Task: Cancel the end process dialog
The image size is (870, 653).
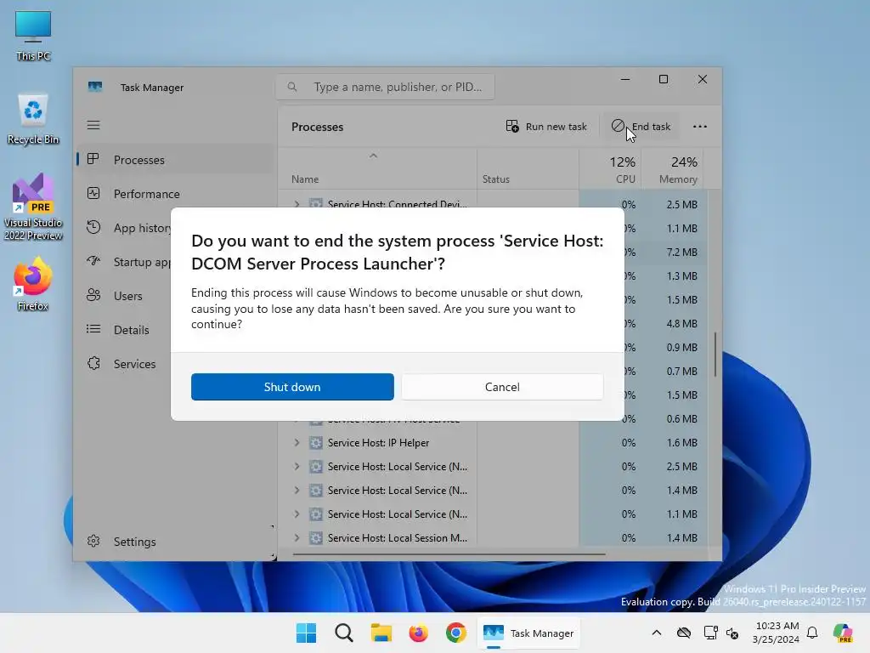Action: pos(502,387)
